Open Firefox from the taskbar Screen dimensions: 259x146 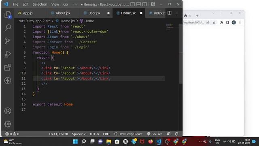(151, 142)
